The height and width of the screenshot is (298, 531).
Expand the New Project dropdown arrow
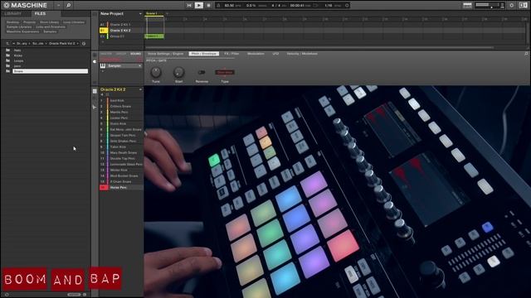pyautogui.click(x=140, y=14)
